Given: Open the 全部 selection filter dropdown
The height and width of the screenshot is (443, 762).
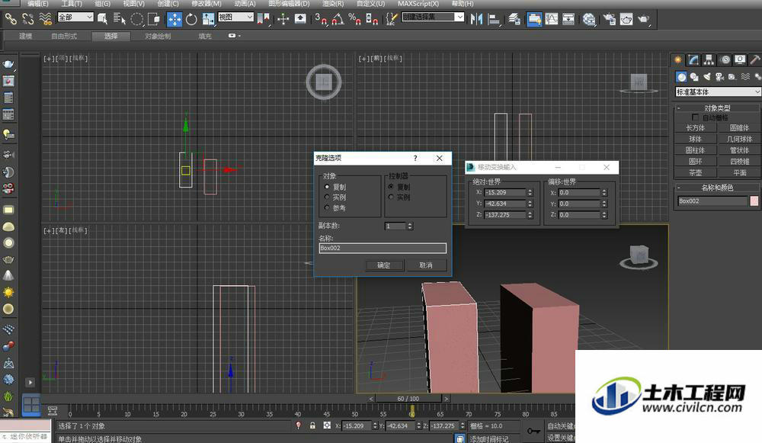Looking at the screenshot, I should click(x=75, y=17).
